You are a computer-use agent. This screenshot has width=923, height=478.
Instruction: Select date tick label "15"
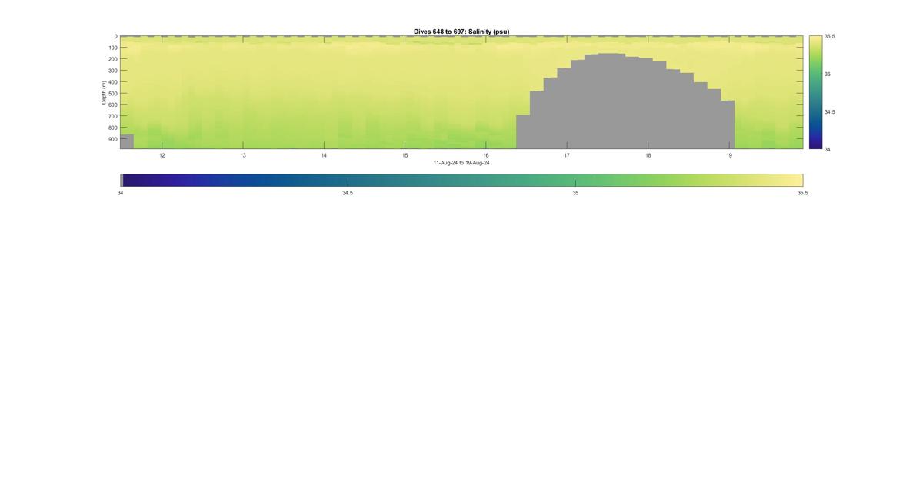point(405,155)
